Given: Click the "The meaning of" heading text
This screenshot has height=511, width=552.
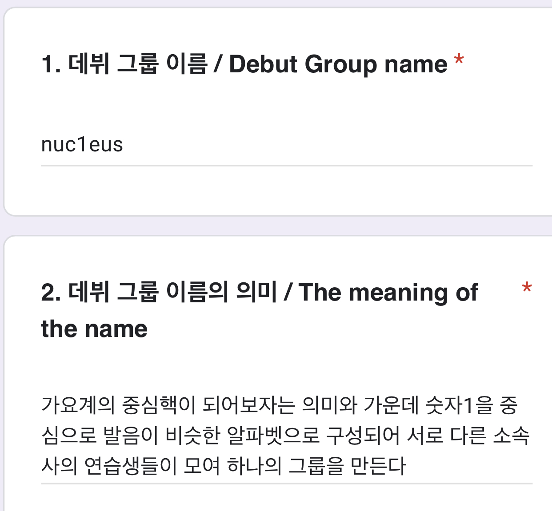Looking at the screenshot, I should point(388,293).
